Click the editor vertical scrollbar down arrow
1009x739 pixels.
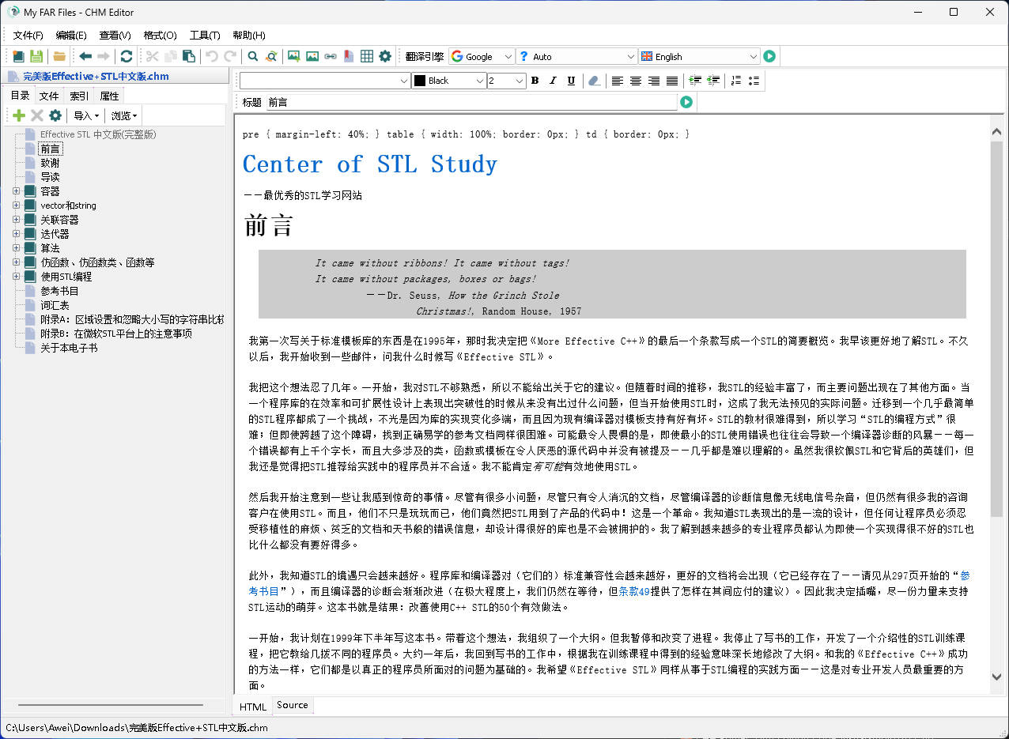[x=996, y=677]
